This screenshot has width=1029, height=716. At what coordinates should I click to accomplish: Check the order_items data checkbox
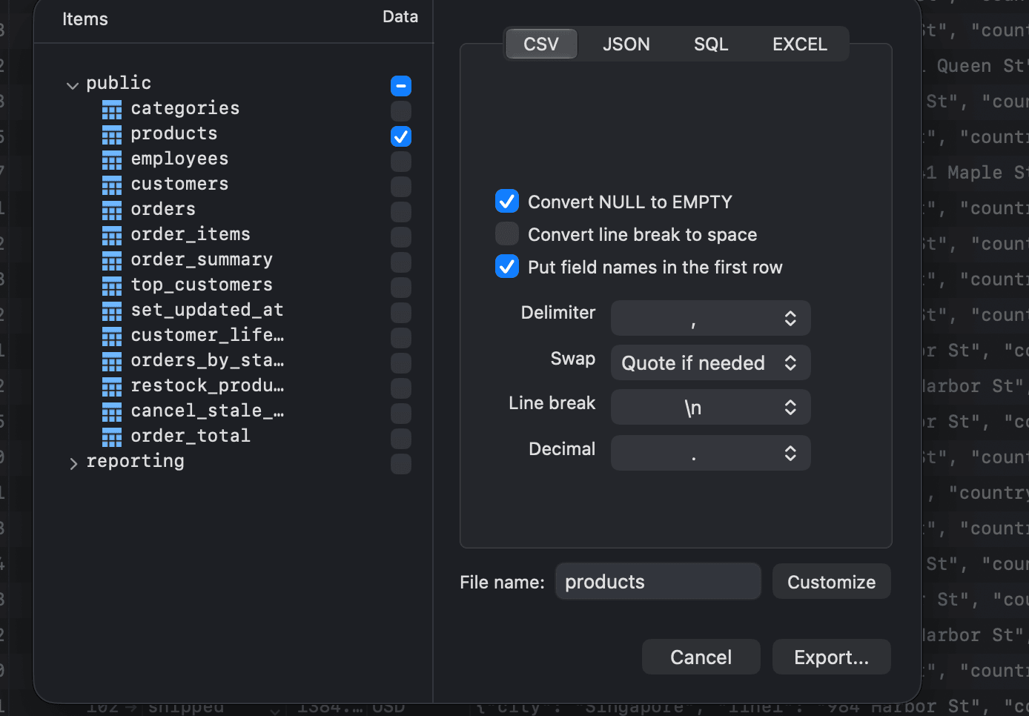401,237
